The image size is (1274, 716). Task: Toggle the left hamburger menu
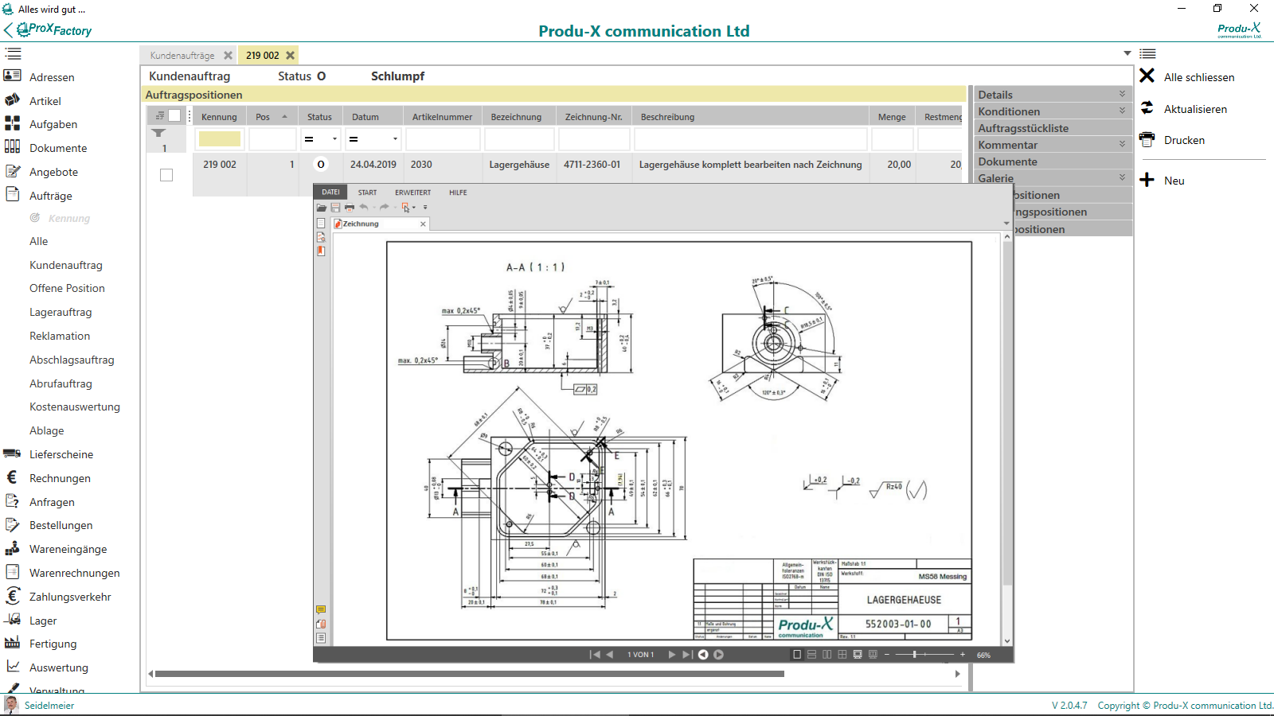pyautogui.click(x=13, y=53)
